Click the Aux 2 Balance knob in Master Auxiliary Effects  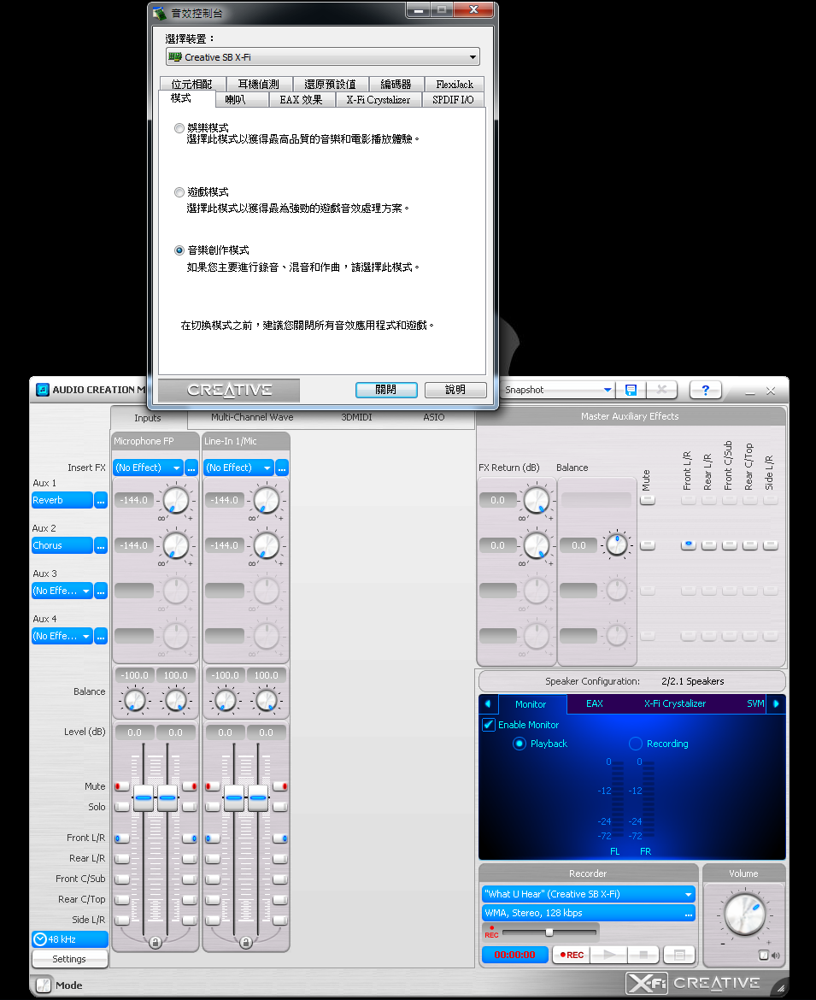616,544
